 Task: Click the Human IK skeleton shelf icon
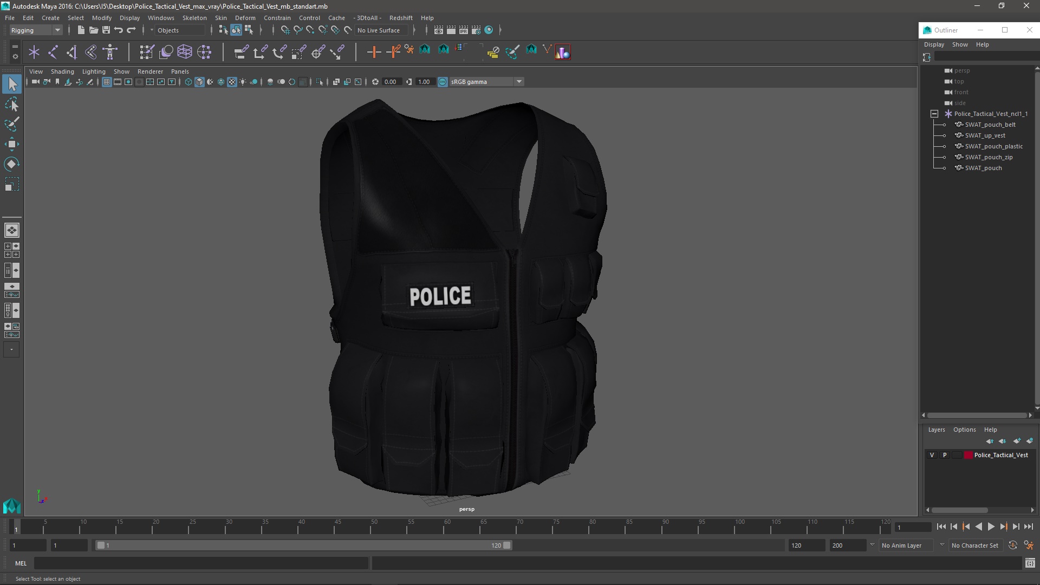(110, 52)
